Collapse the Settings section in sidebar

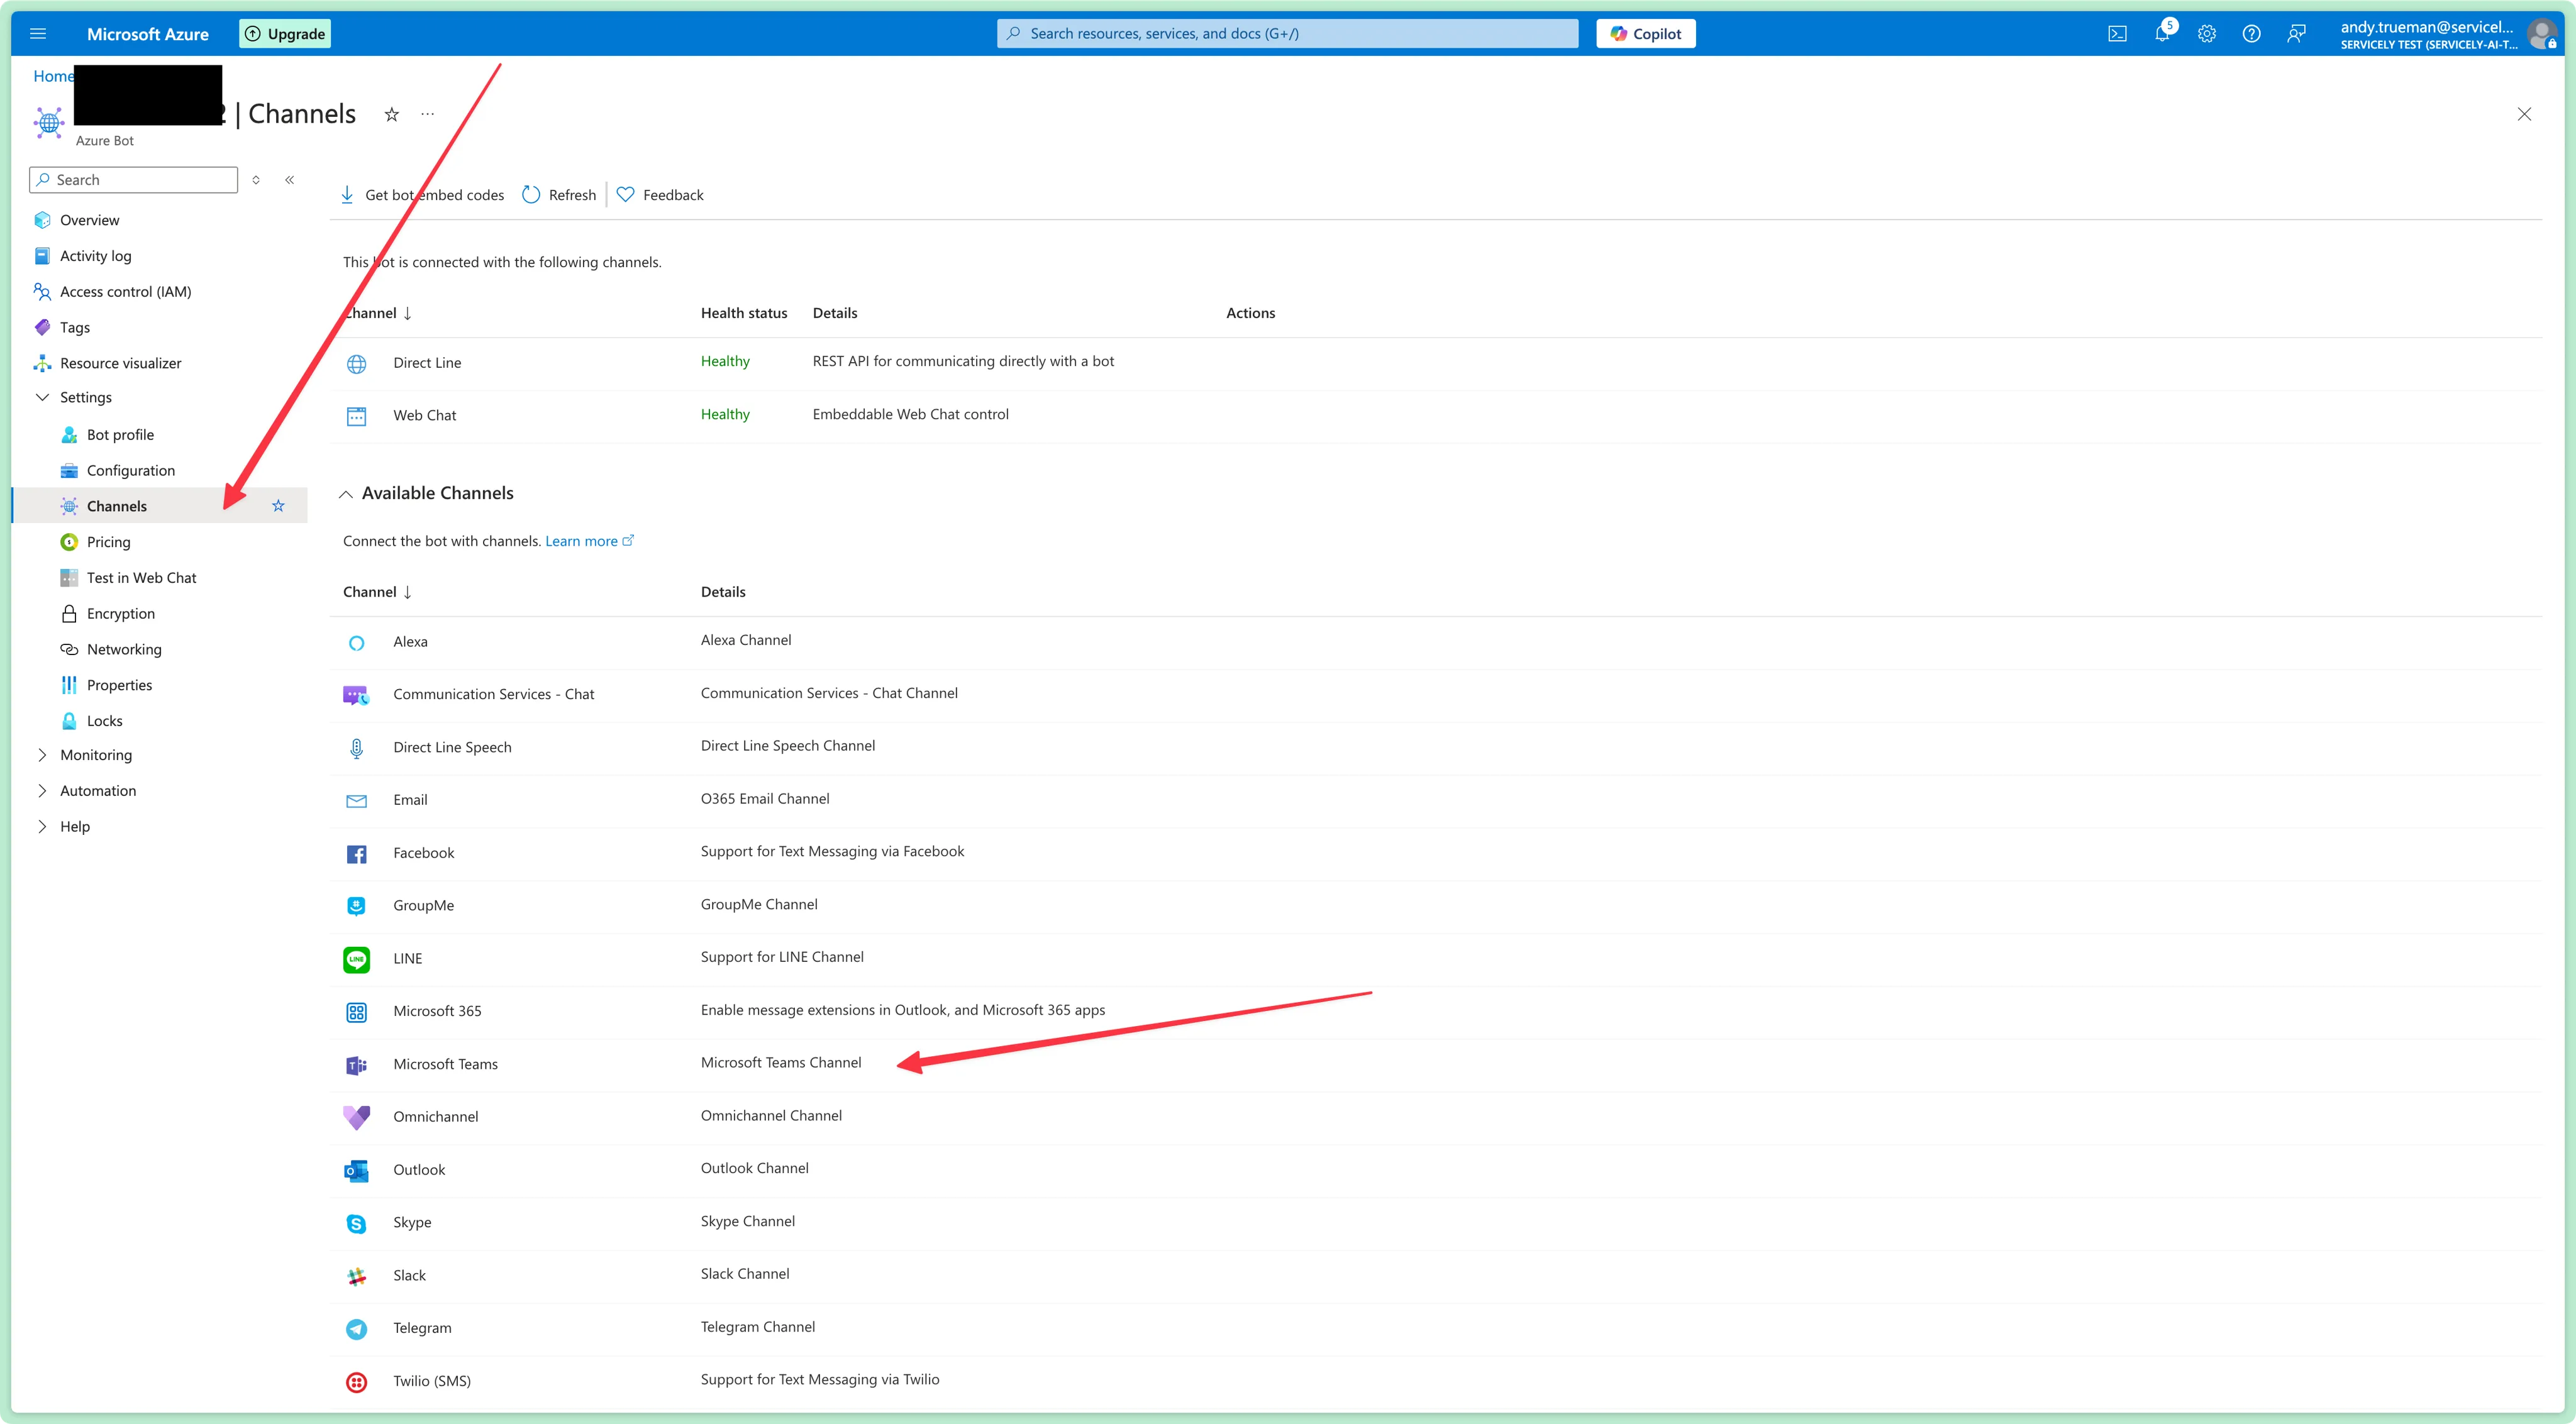point(42,397)
